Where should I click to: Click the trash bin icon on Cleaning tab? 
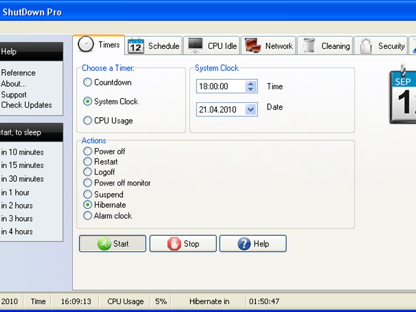pyautogui.click(x=309, y=45)
